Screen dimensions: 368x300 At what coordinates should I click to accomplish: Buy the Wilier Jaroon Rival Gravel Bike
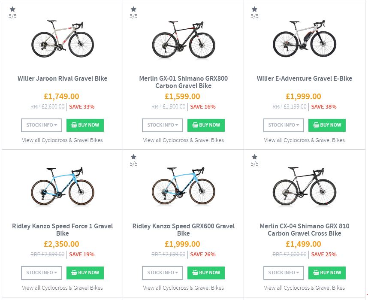click(x=85, y=125)
